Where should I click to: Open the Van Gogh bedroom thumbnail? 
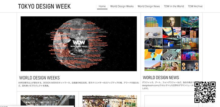coord(190,44)
